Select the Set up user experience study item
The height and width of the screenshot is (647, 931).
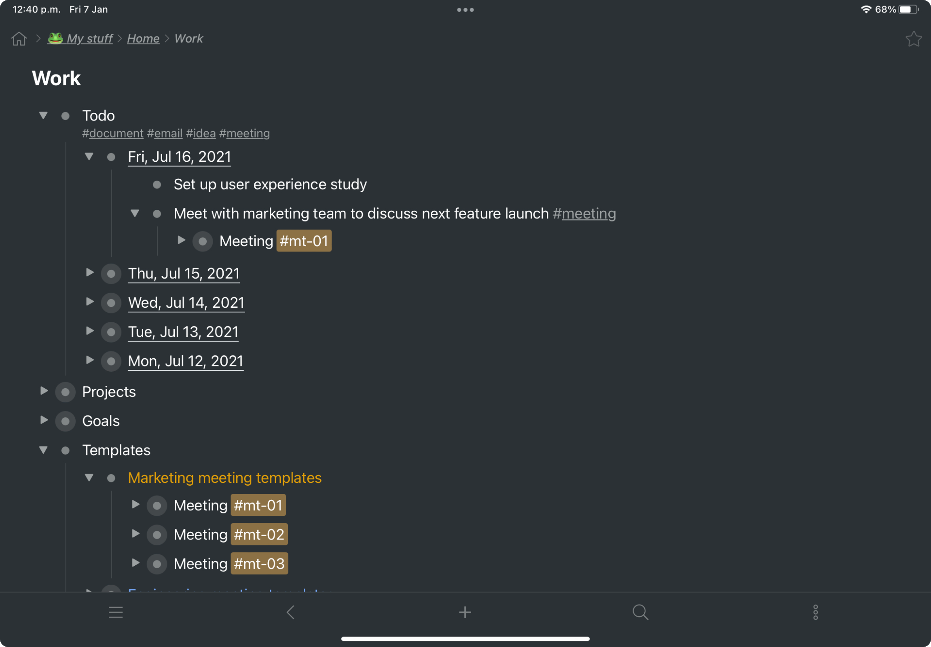[x=270, y=184]
